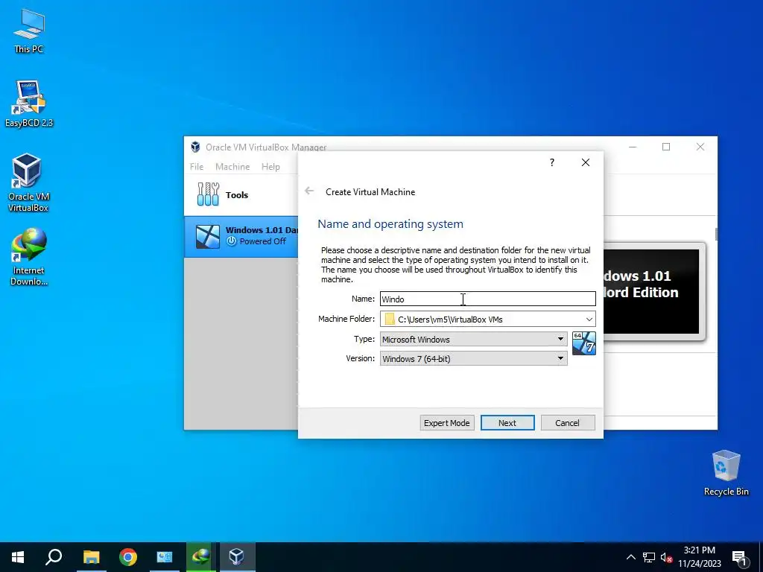Launch Google Chrome from taskbar
The image size is (763, 572).
click(x=128, y=557)
